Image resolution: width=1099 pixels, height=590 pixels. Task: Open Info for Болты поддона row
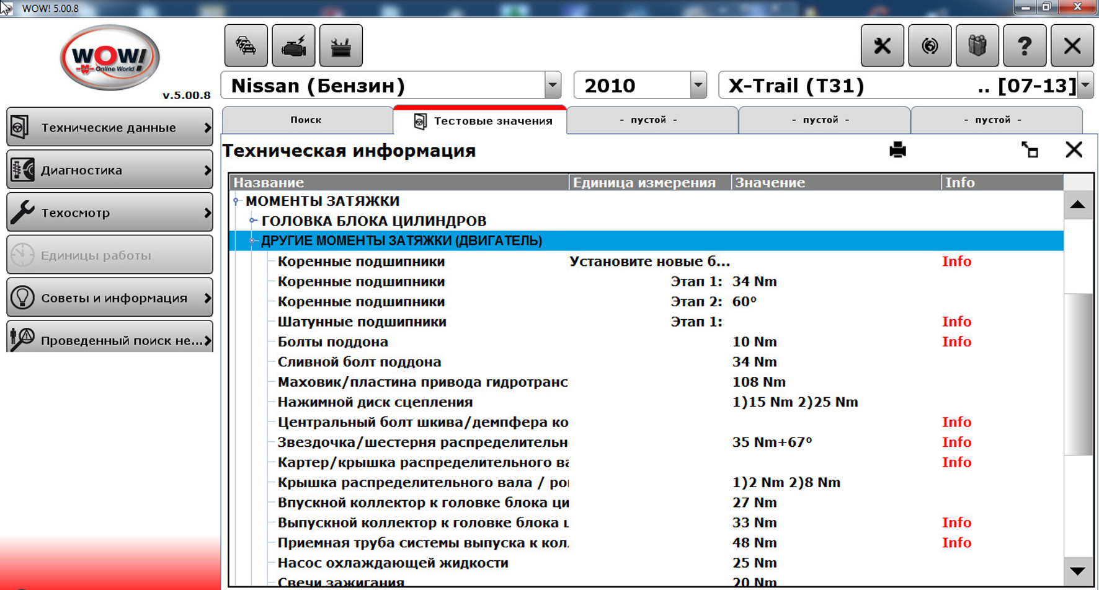956,341
